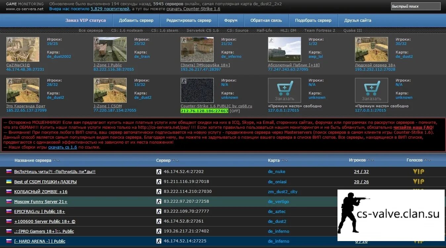Open the 5,829 посетителей link
This screenshot has width=446, height=248.
point(110,9)
